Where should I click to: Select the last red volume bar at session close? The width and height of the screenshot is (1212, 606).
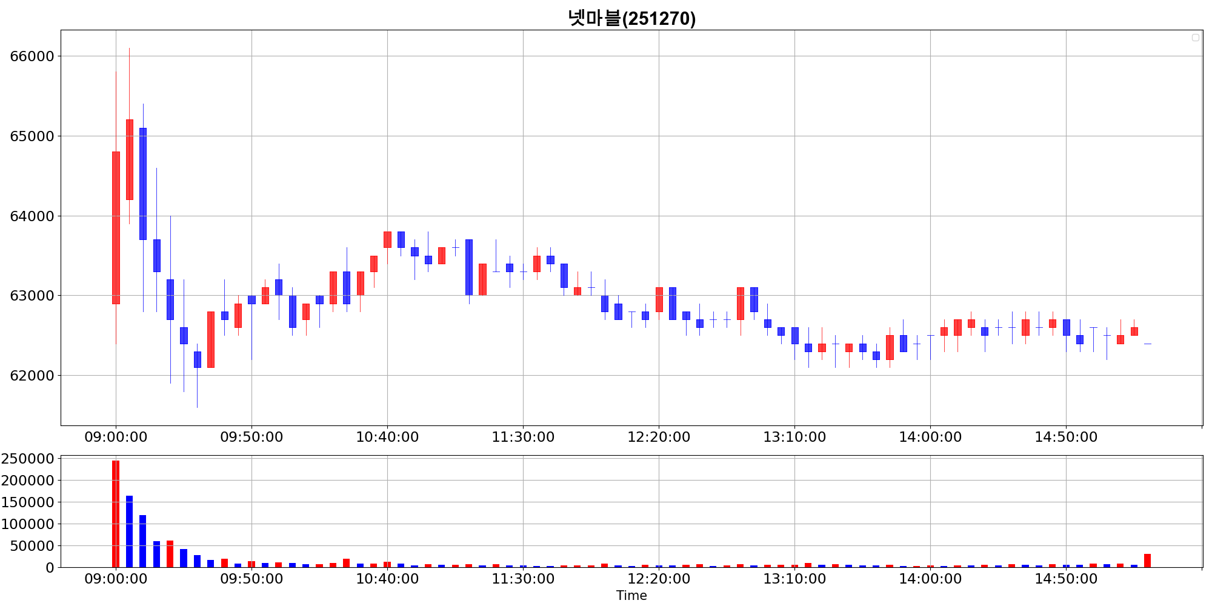[1147, 561]
